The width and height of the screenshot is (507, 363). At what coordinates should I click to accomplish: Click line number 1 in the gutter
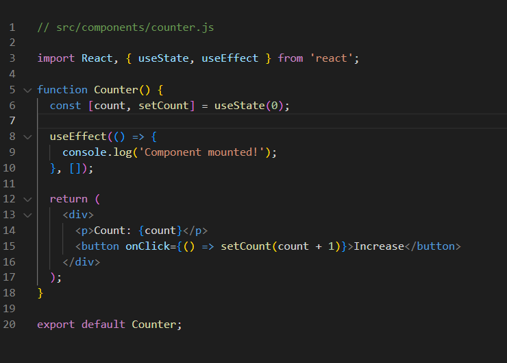[12, 27]
